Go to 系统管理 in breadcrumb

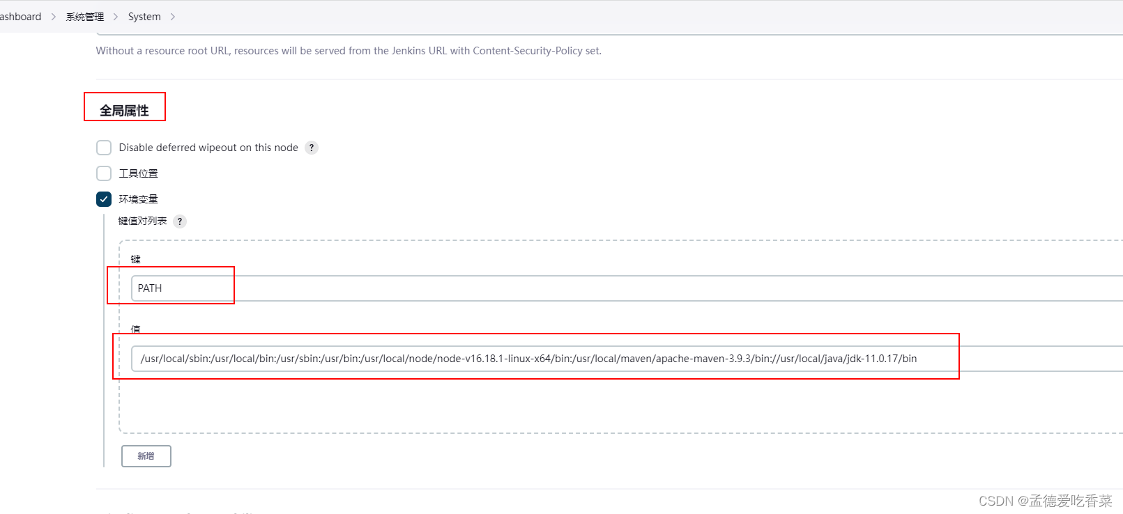85,17
